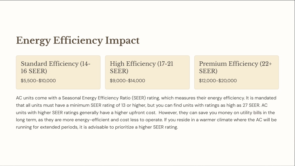Click the words "long term" in paragraph

26,120
